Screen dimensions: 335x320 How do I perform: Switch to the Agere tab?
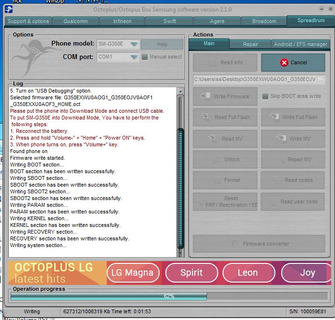tap(217, 21)
